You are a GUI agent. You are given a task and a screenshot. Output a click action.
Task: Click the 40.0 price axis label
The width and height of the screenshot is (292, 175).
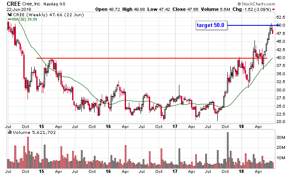(x=281, y=57)
